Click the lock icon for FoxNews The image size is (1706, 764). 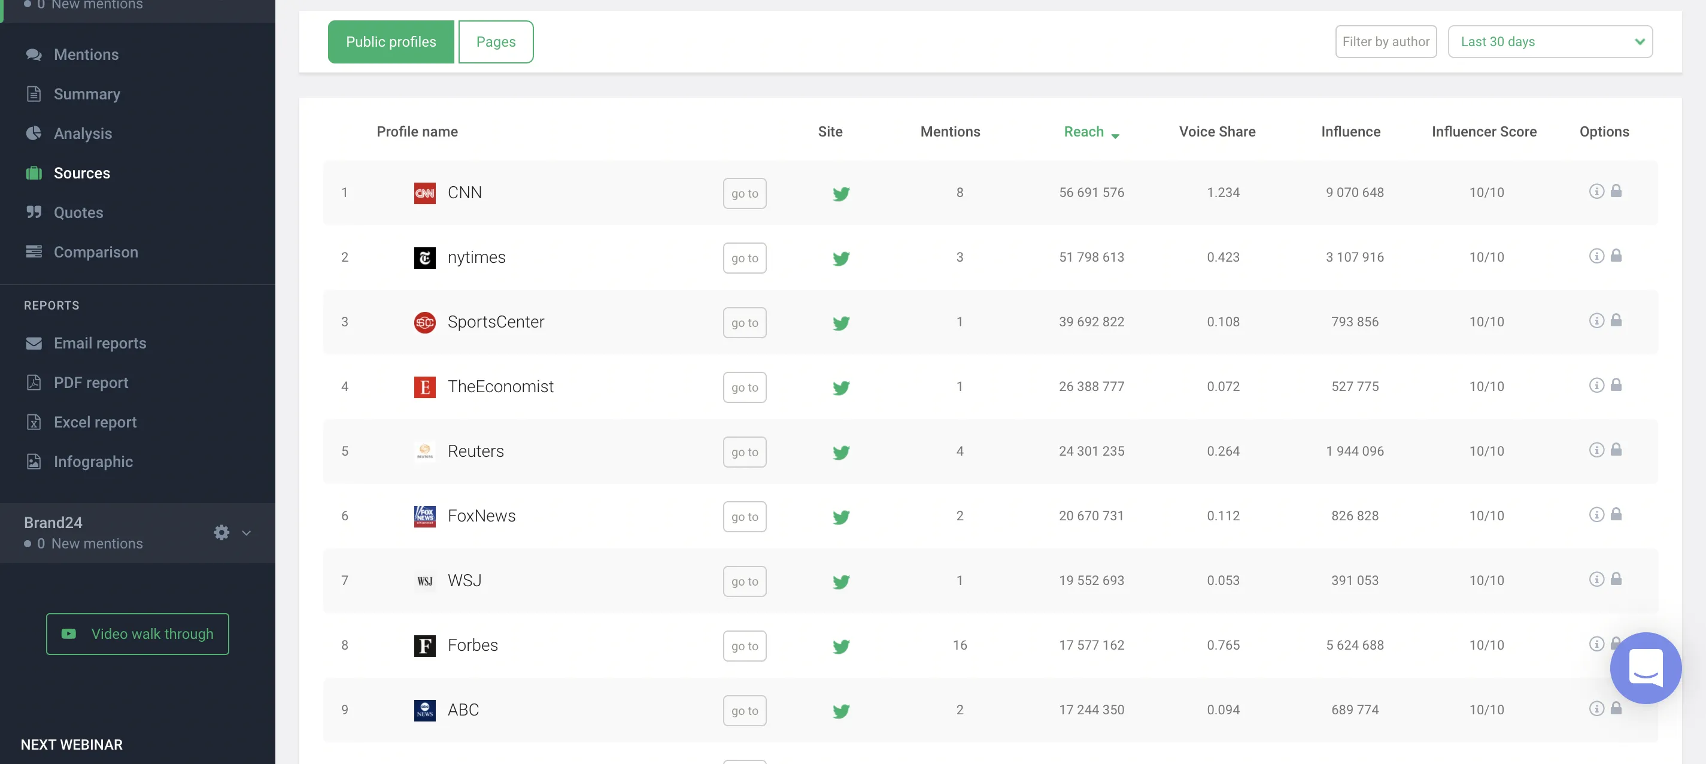pos(1616,514)
